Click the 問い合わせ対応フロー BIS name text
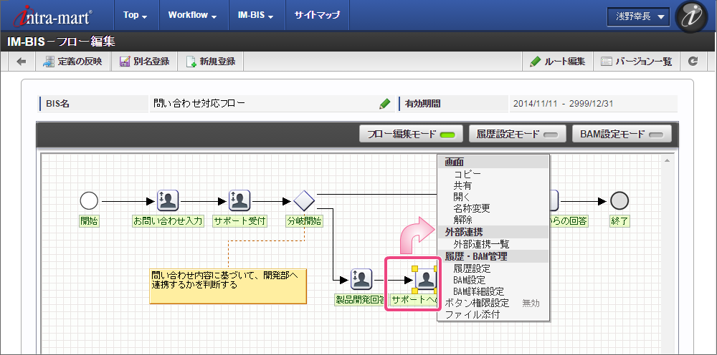The width and height of the screenshot is (717, 355). coord(199,104)
